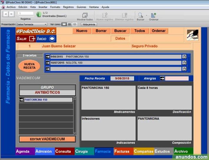
Task: Click arrow icon beside PANTOMICINA 150 in vademecum
Action: (x=21, y=100)
